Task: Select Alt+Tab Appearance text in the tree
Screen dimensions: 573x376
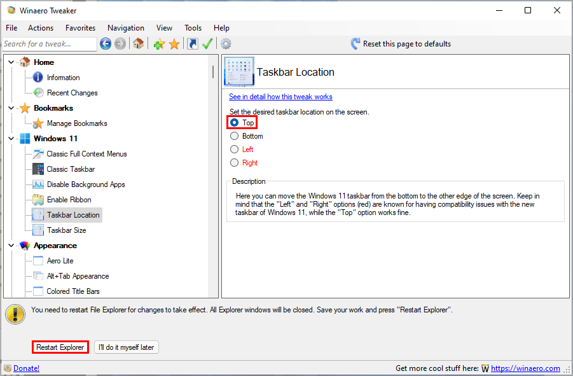Action: (x=78, y=276)
